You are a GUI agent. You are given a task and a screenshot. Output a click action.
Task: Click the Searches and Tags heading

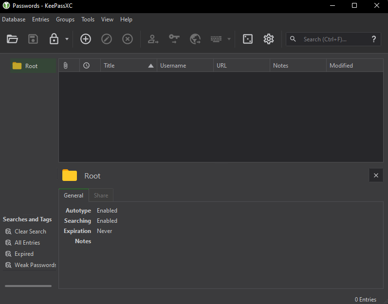(x=27, y=219)
